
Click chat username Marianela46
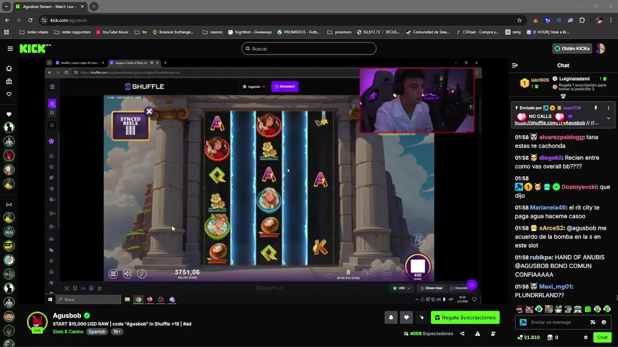(547, 208)
